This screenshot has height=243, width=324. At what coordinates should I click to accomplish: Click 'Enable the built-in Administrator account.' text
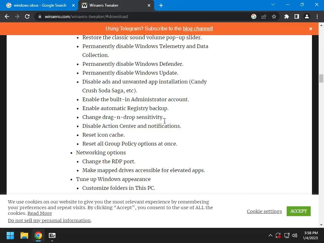tap(135, 99)
